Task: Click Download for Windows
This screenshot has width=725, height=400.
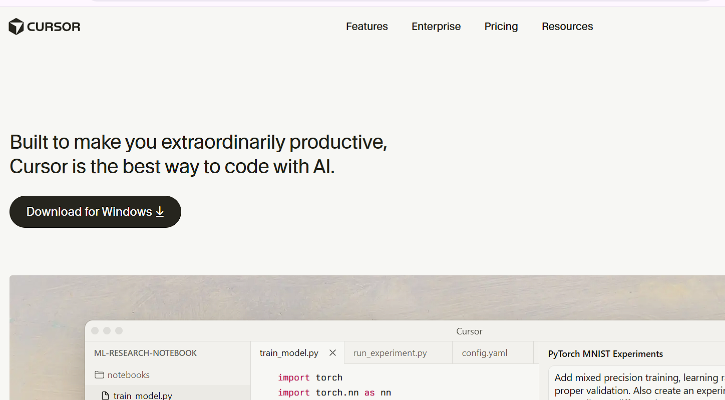Action: pyautogui.click(x=95, y=211)
